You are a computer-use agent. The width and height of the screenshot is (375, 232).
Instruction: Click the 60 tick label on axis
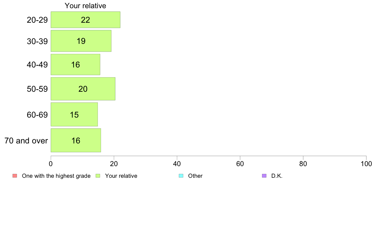click(x=240, y=164)
